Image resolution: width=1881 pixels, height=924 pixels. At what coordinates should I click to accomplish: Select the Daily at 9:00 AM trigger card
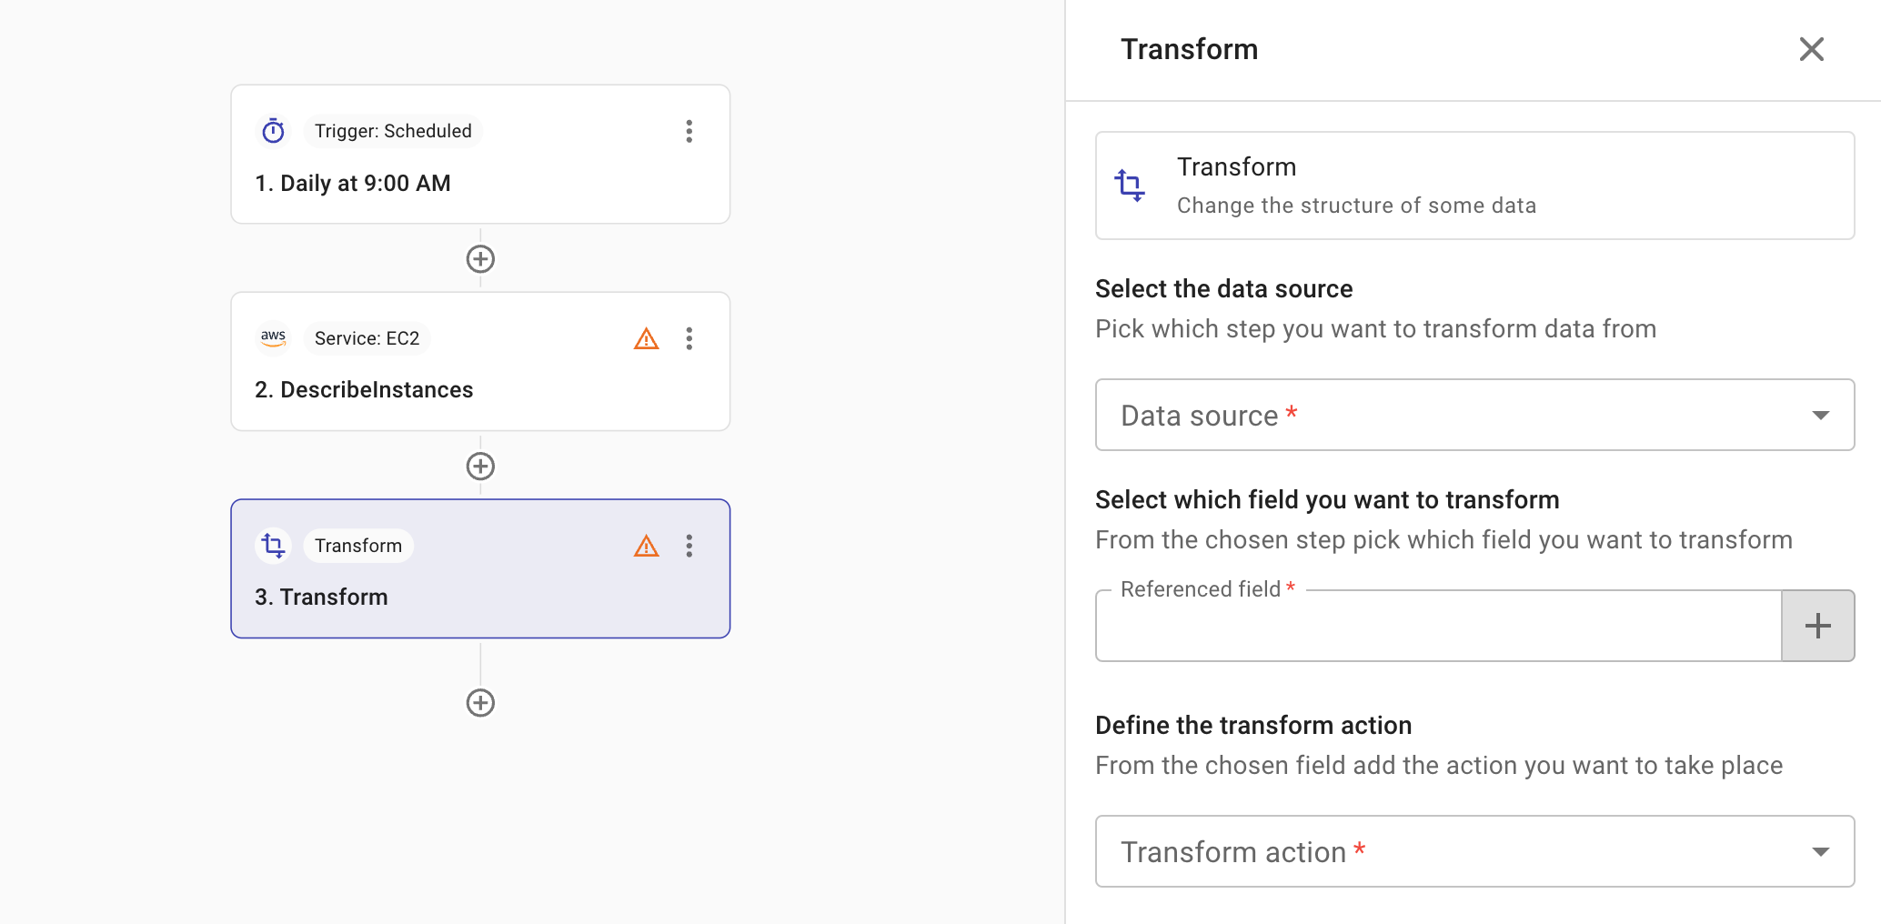(479, 183)
